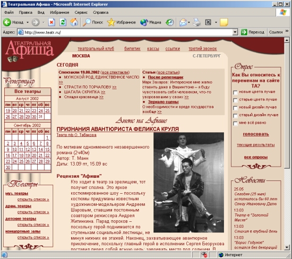The width and height of the screenshot is (292, 259).
Task: Click the status bar page icon
Action: (4, 255)
